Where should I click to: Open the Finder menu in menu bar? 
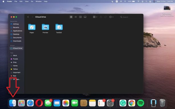[9, 1]
